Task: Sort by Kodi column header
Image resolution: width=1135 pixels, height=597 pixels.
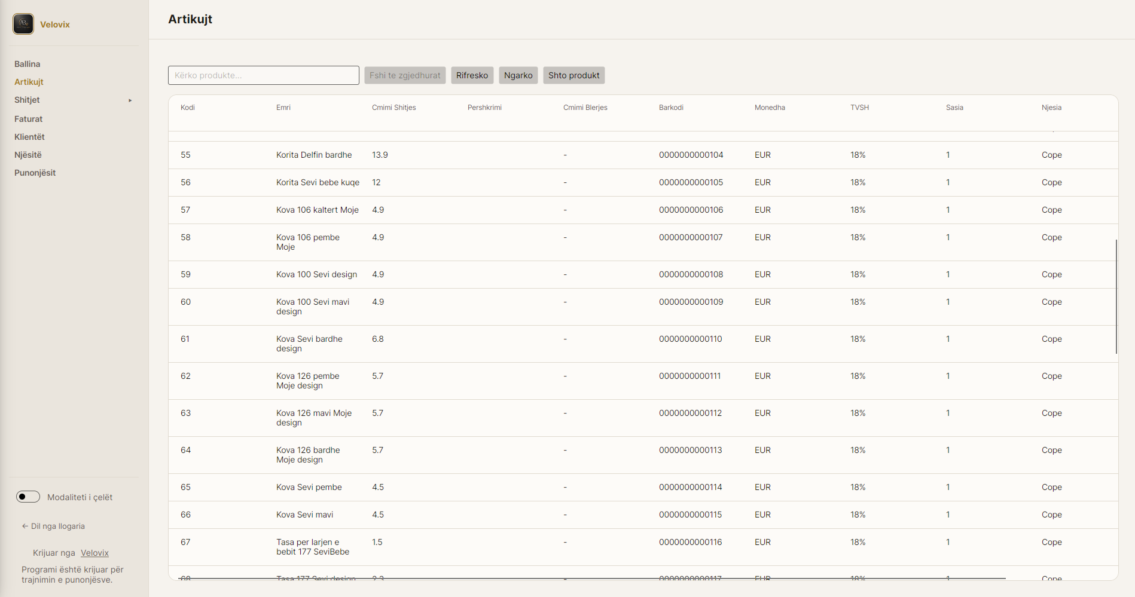Action: pyautogui.click(x=188, y=108)
